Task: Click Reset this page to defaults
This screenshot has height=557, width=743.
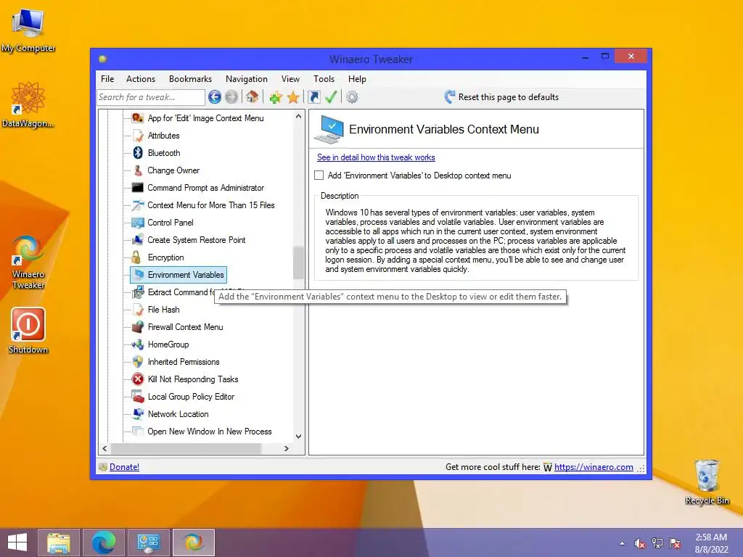Action: tap(502, 97)
